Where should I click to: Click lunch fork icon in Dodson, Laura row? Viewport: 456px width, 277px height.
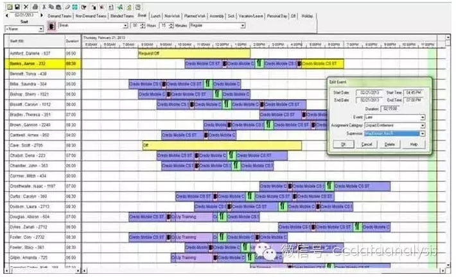[x=283, y=206]
